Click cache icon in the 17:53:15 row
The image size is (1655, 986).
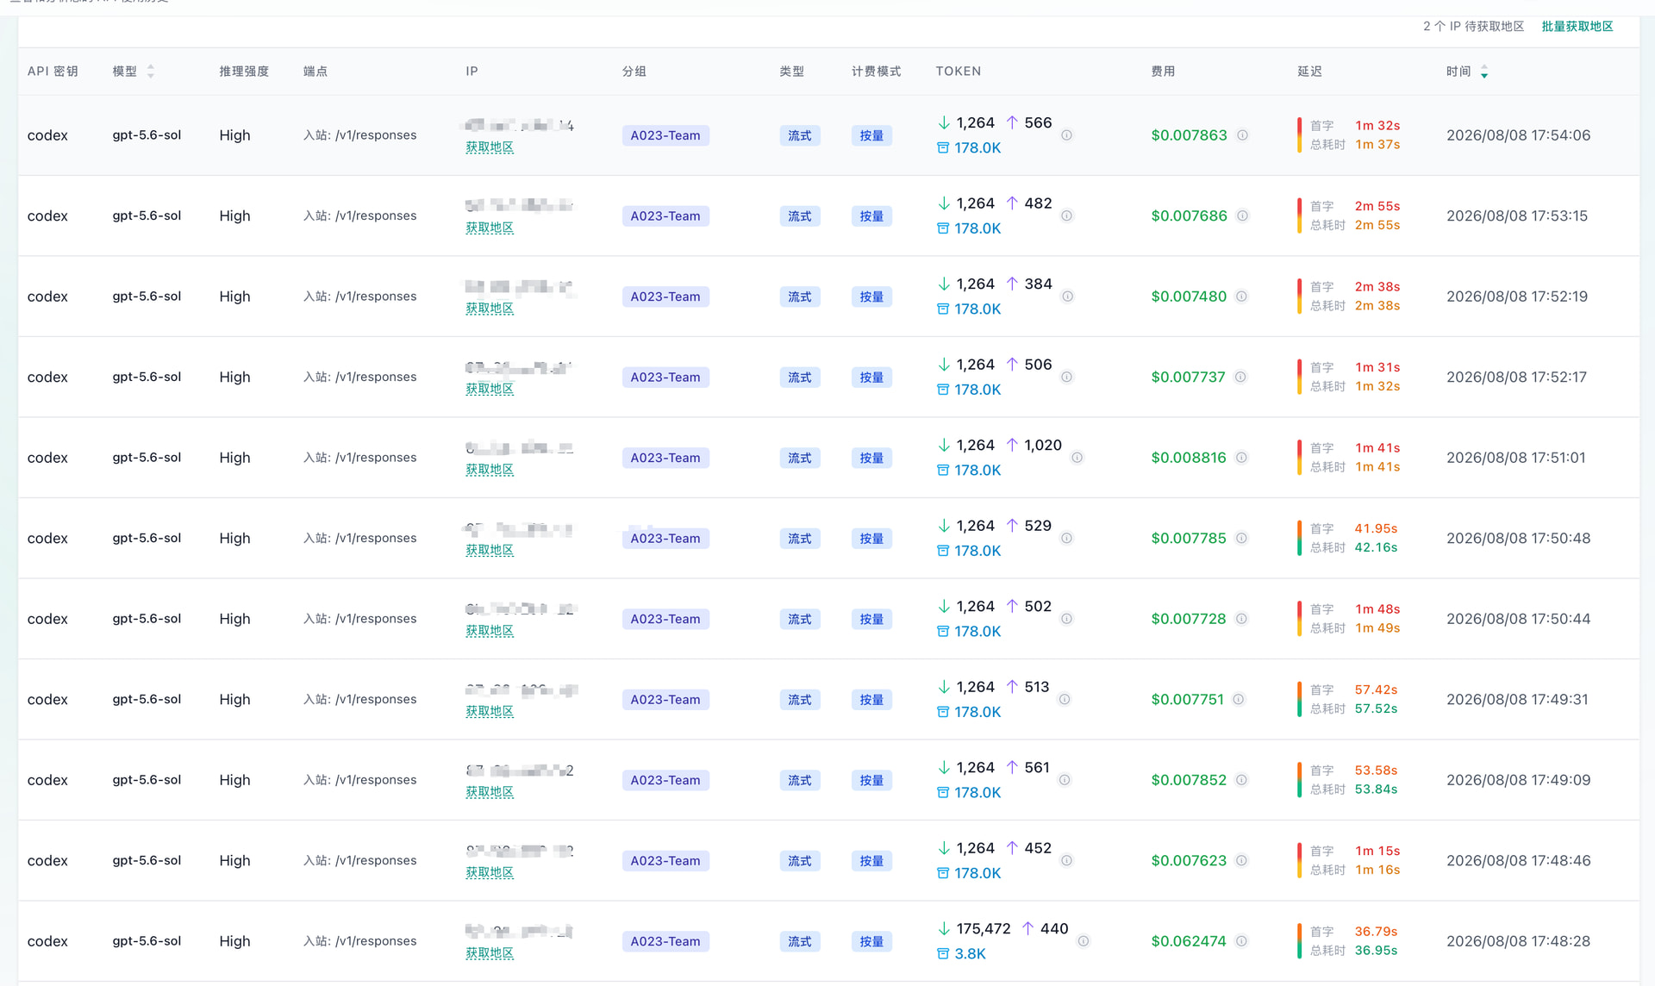tap(943, 228)
